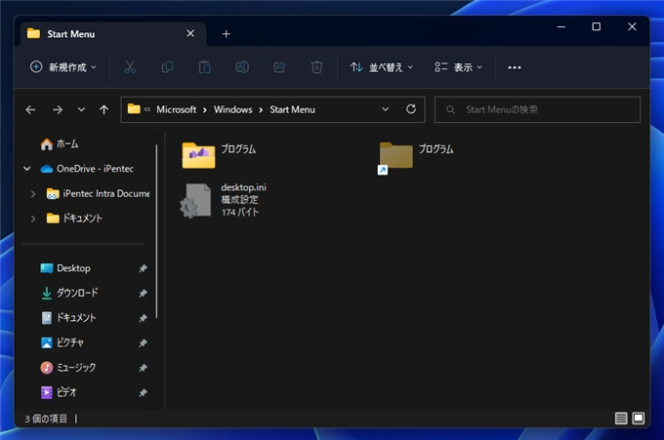Viewport: 664px width, 440px height.
Task: Click the pin icon beside Desktop
Action: tap(144, 268)
